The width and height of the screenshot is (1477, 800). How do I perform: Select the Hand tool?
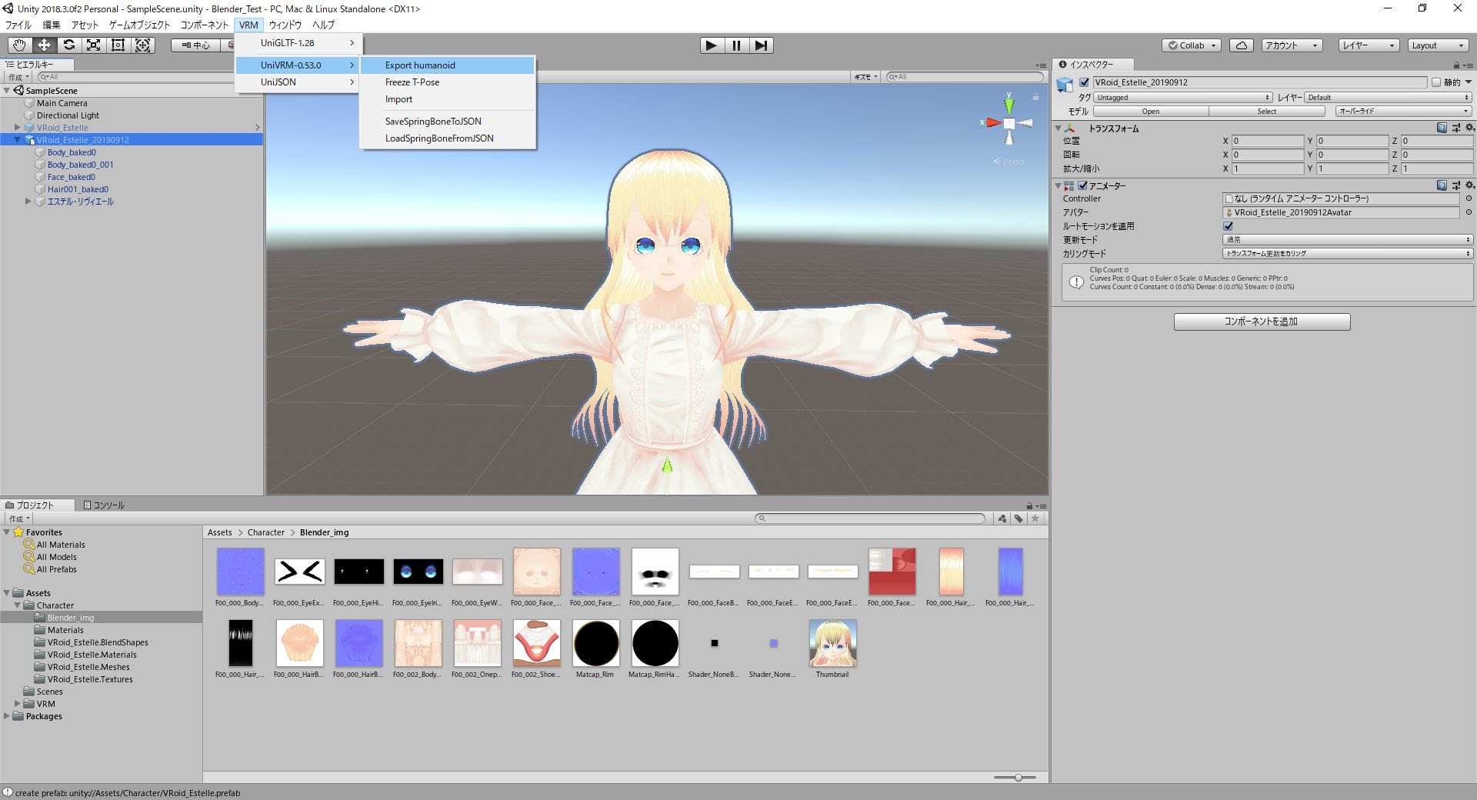(19, 45)
